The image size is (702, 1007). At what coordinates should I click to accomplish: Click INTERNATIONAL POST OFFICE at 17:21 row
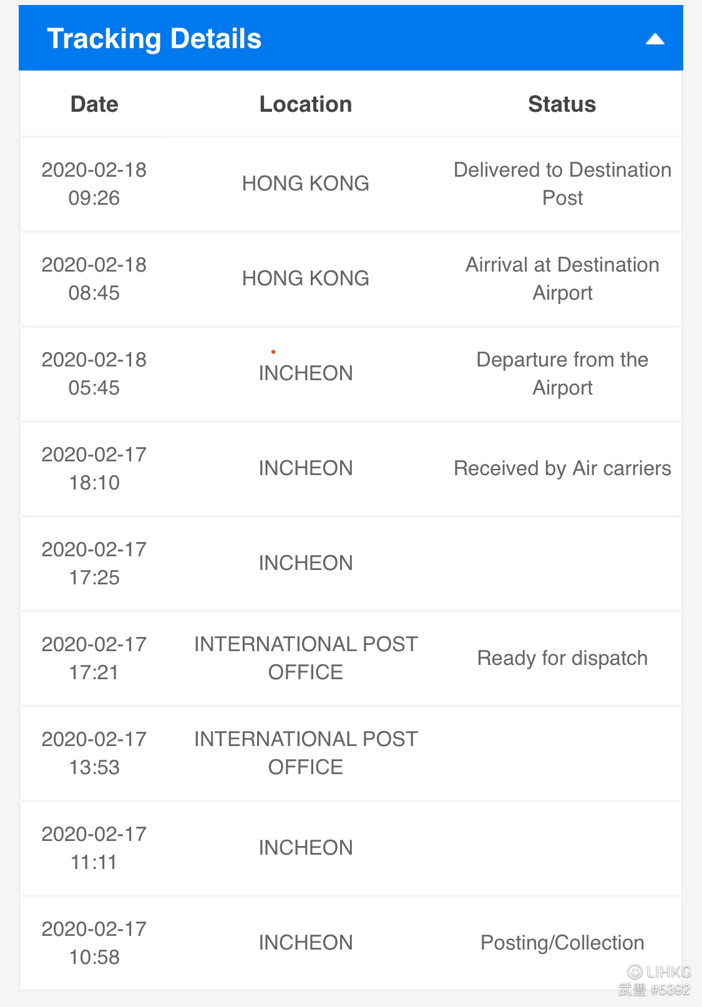click(306, 658)
